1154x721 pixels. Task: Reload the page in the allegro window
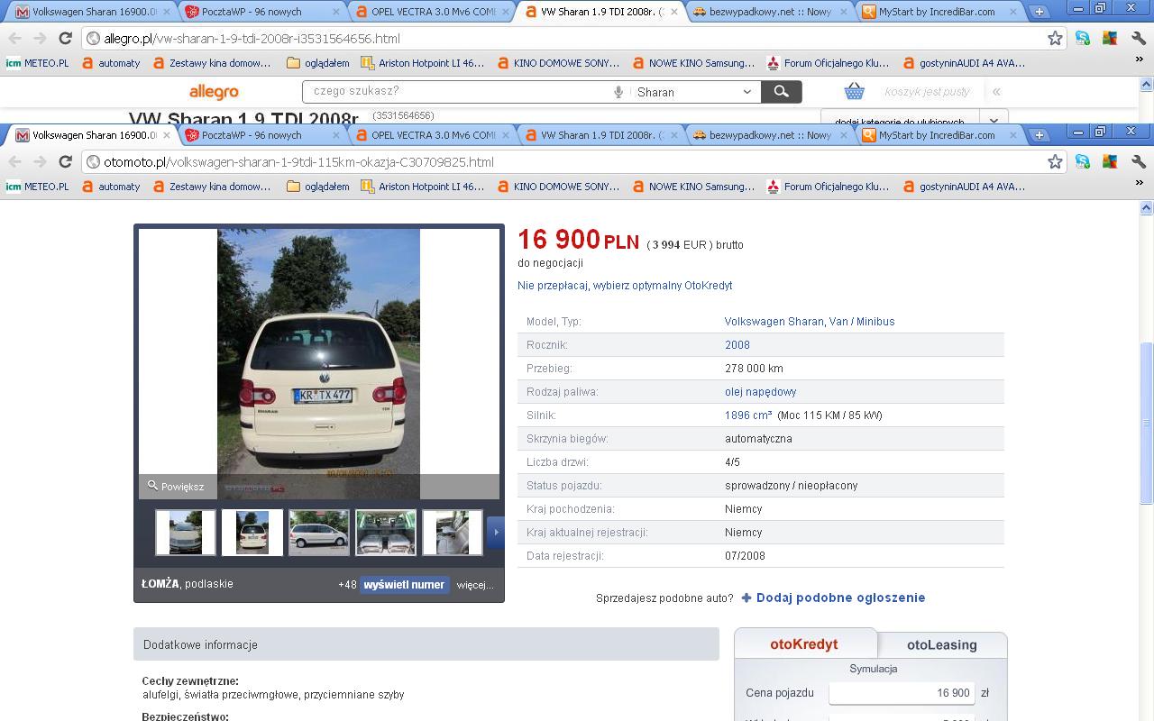[x=65, y=39]
